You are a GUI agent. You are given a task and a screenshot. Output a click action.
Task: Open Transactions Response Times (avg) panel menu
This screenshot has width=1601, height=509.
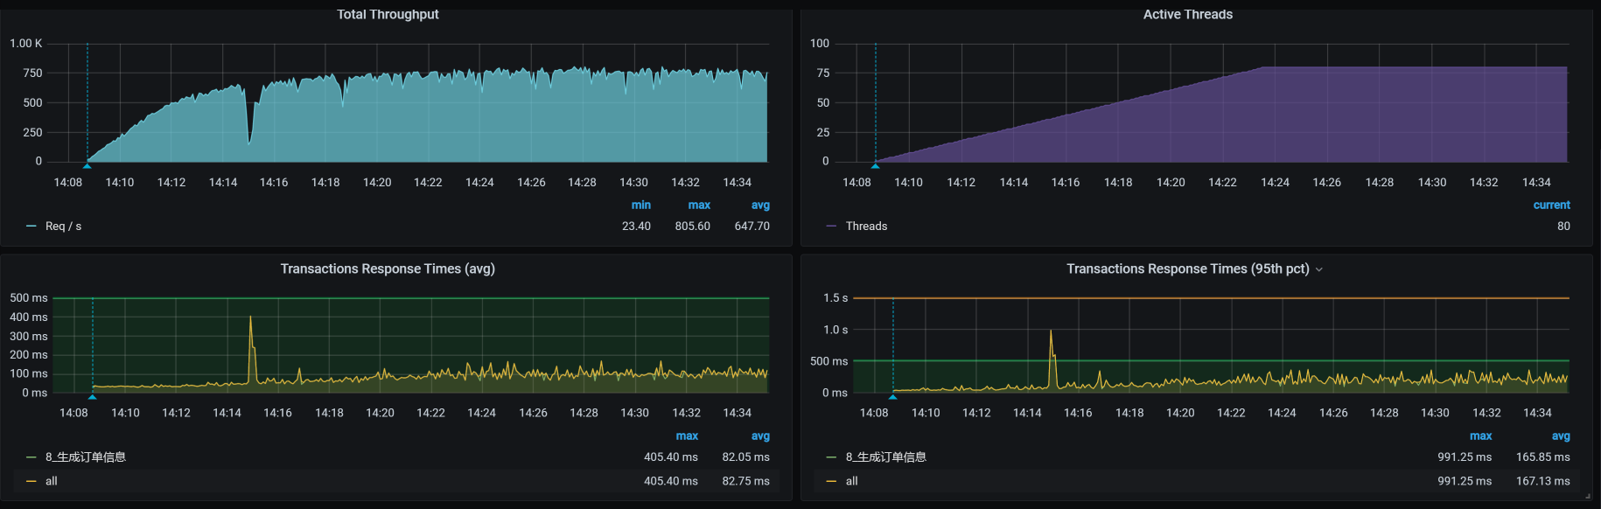[x=388, y=269]
